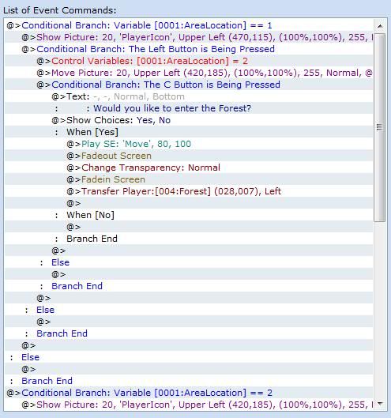Click the scrollbar up arrow
Viewport: 391px width, 418px height.
pos(380,26)
